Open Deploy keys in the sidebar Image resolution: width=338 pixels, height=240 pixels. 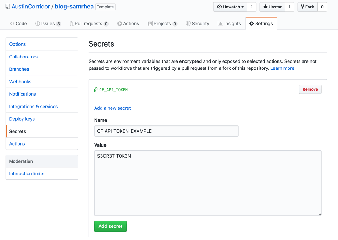[22, 119]
